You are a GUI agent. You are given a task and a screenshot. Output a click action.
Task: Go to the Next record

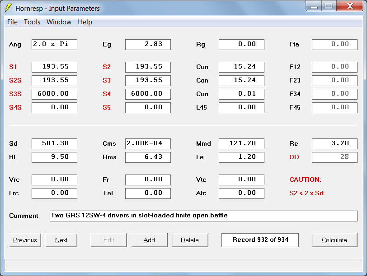pos(61,240)
